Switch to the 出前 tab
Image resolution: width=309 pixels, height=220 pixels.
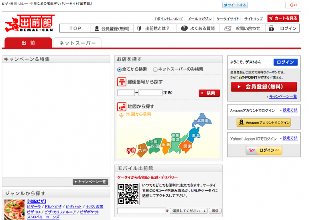(28, 43)
